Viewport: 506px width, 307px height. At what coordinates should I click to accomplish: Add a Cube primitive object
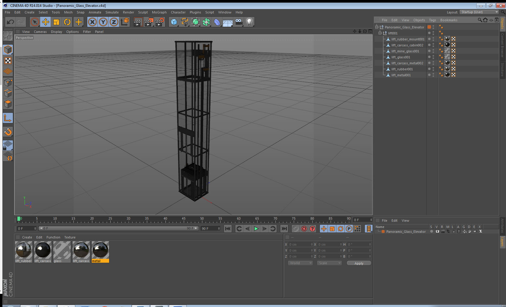pyautogui.click(x=174, y=22)
